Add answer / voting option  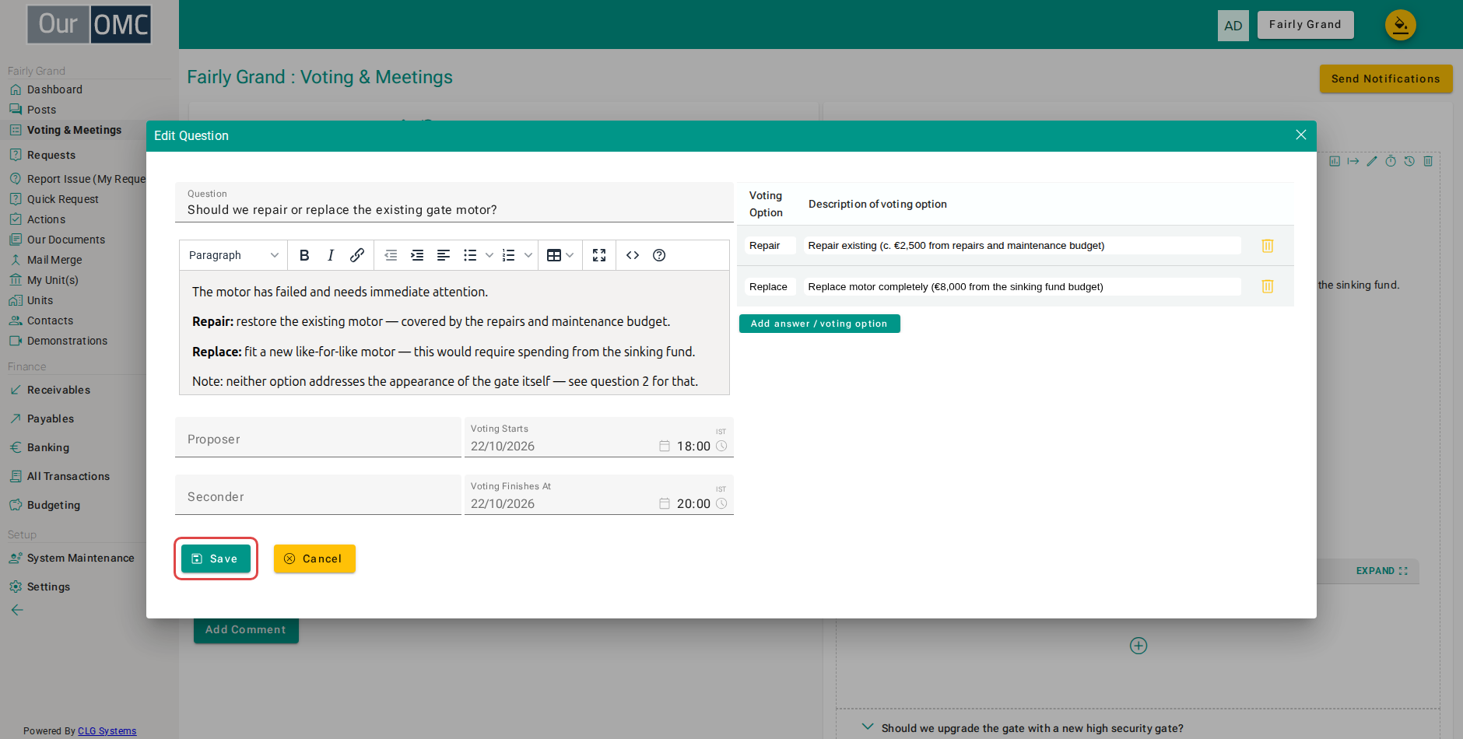click(x=819, y=324)
